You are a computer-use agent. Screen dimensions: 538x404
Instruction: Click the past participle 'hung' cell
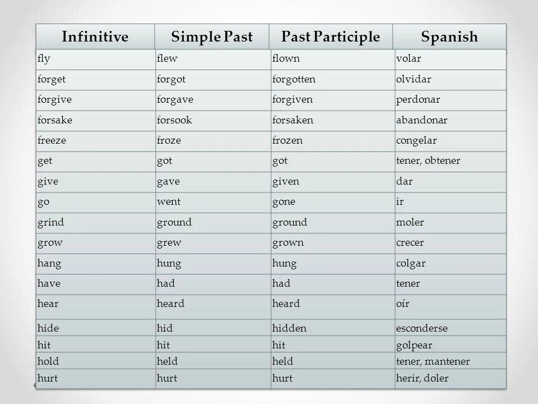(333, 264)
